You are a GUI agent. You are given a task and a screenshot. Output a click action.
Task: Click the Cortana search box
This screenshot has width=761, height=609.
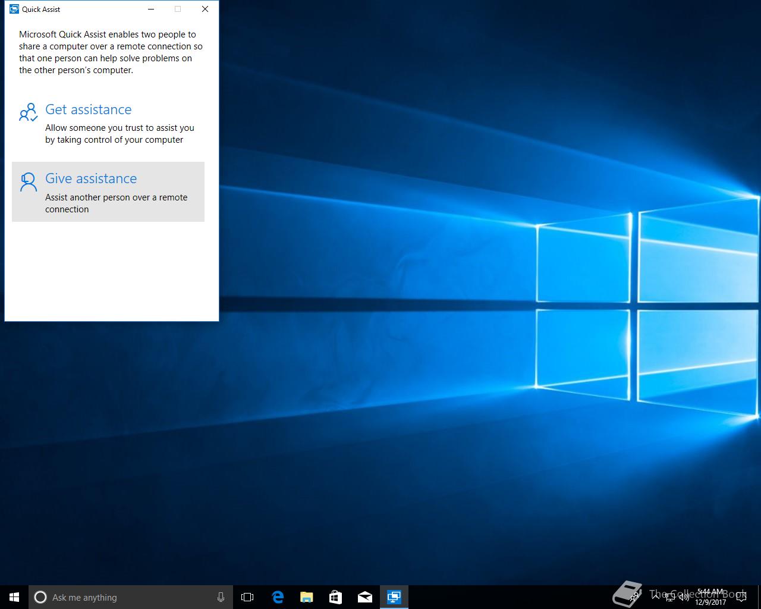pos(125,597)
